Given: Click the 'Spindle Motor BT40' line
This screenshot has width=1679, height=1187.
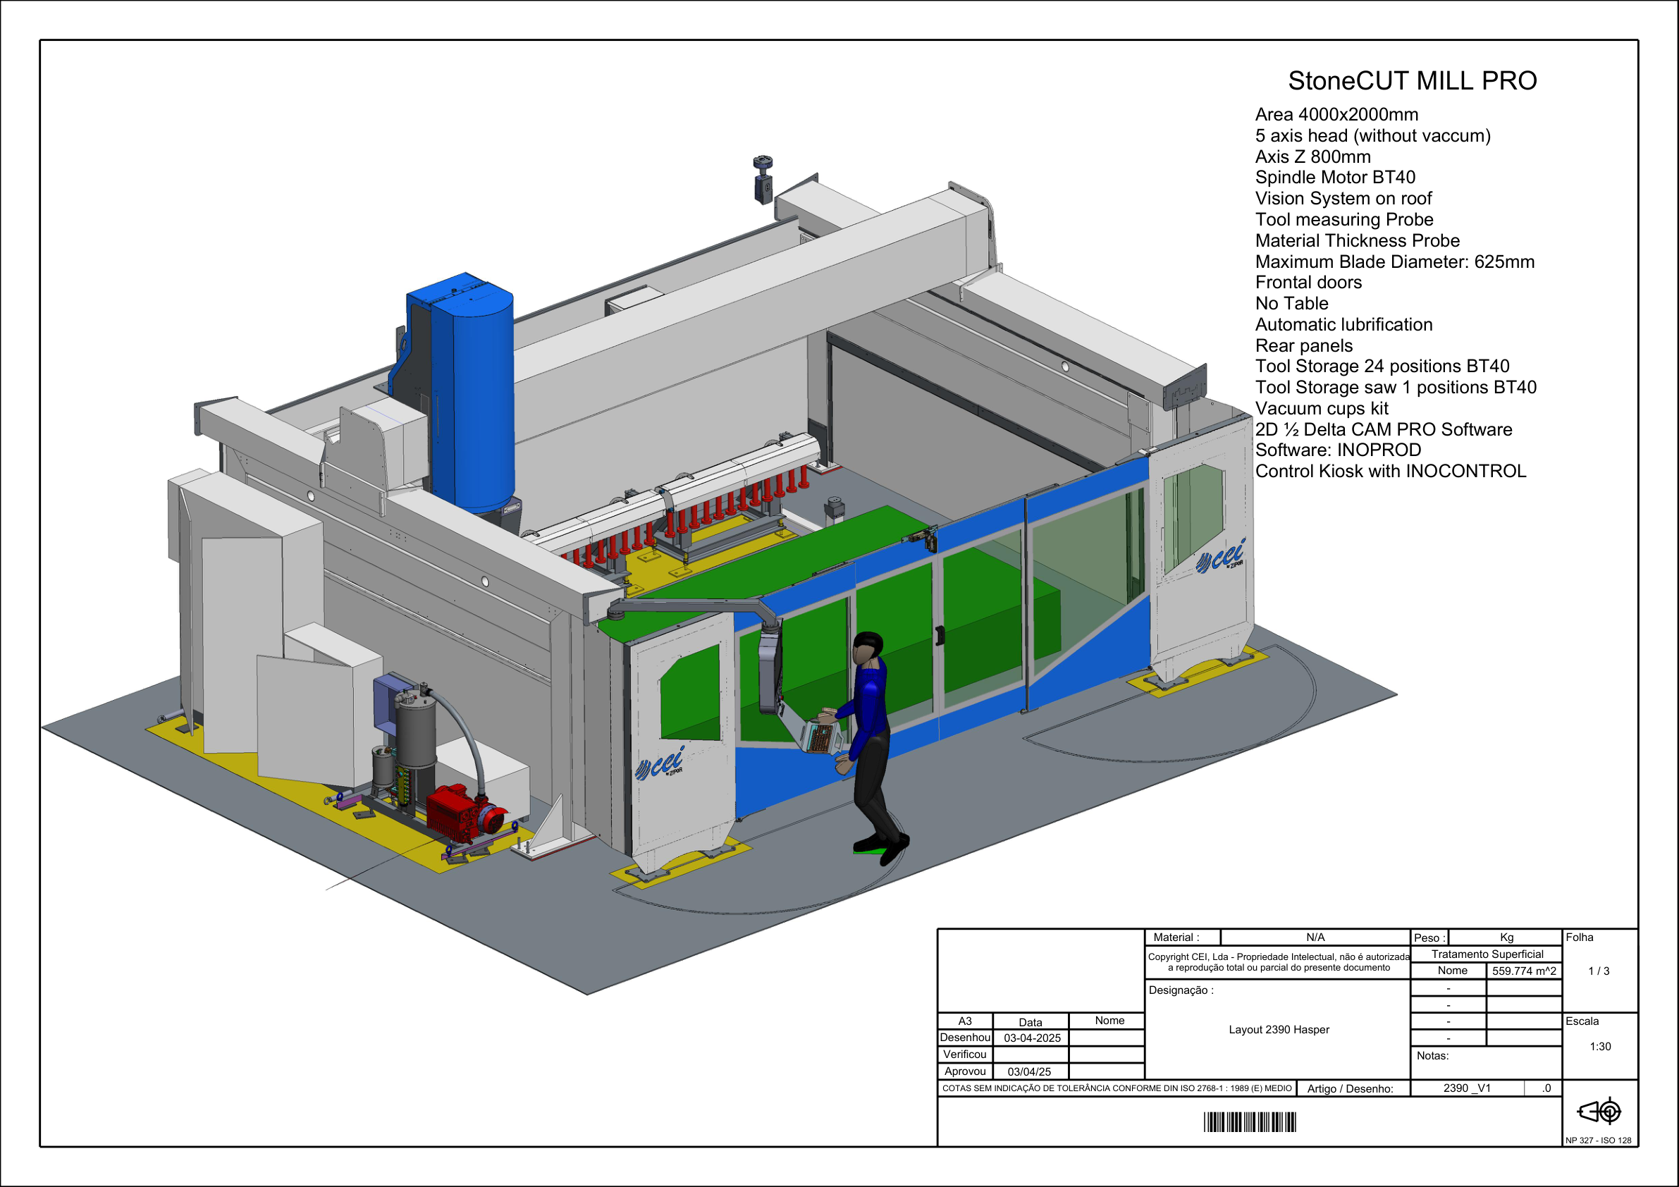Looking at the screenshot, I should point(1334,178).
